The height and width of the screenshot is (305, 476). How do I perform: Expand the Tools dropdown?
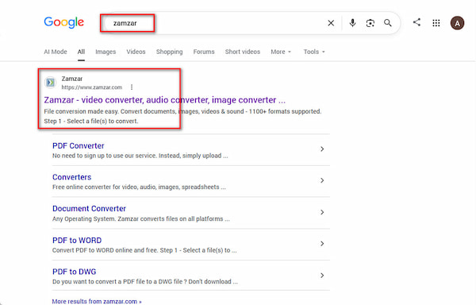click(x=314, y=52)
